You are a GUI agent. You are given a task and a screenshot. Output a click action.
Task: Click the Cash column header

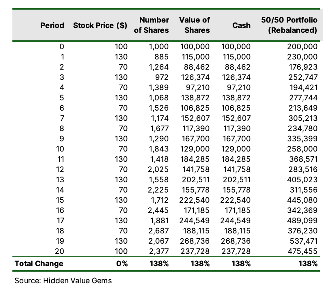241,25
